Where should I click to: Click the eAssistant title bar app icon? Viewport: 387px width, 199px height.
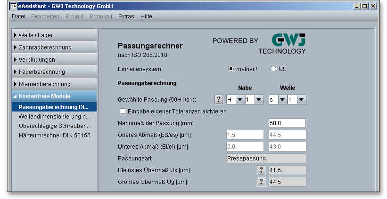click(13, 6)
